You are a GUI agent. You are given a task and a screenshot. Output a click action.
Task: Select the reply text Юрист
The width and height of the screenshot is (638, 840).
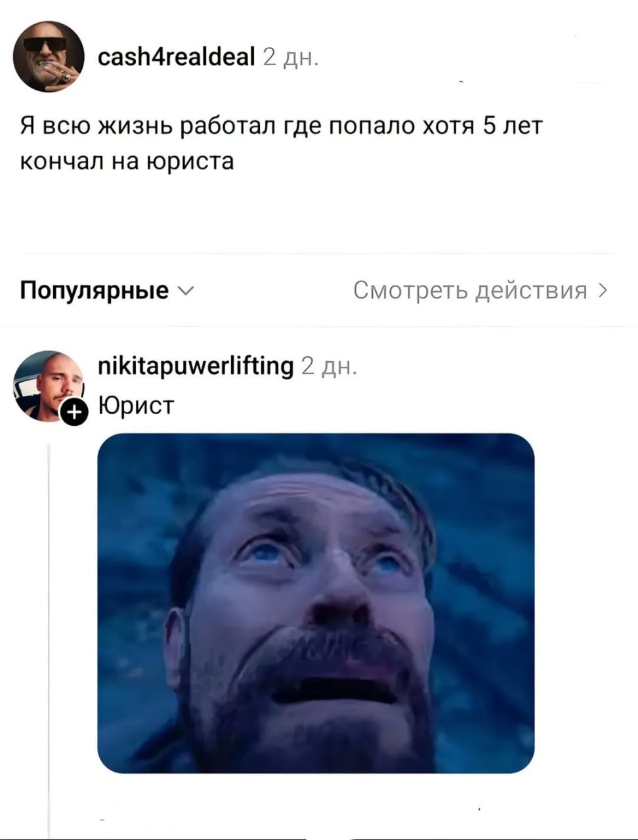[136, 406]
